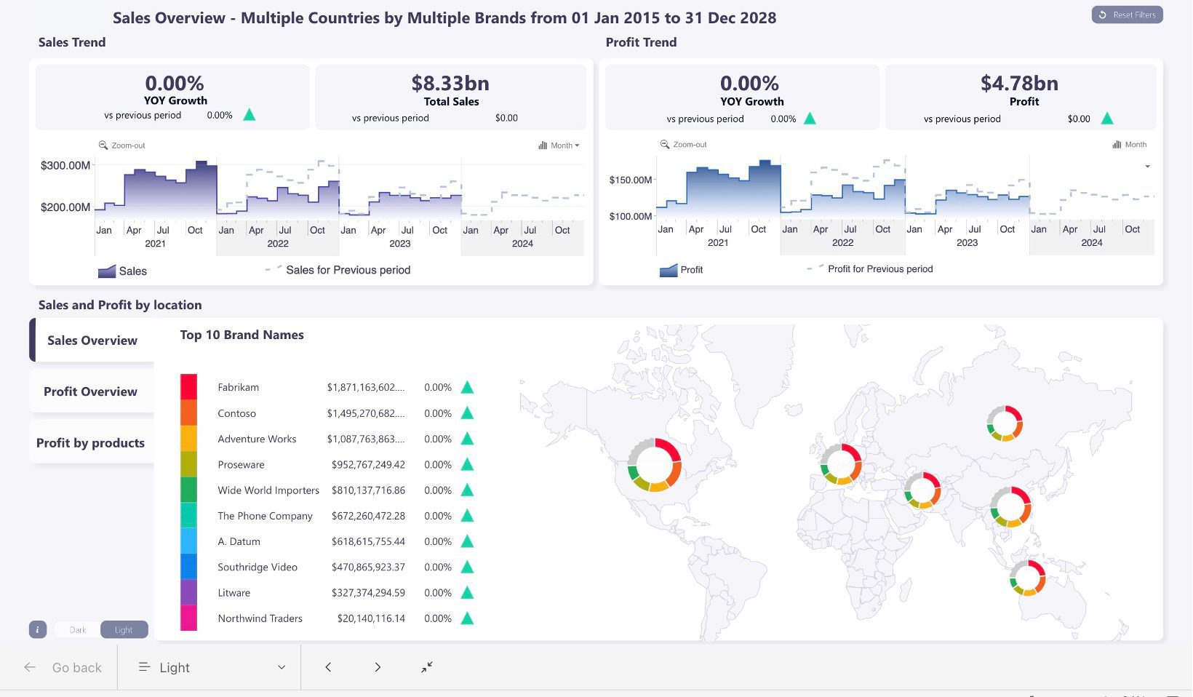The width and height of the screenshot is (1193, 697).
Task: Click Europe donut chart on map
Action: [x=841, y=464]
